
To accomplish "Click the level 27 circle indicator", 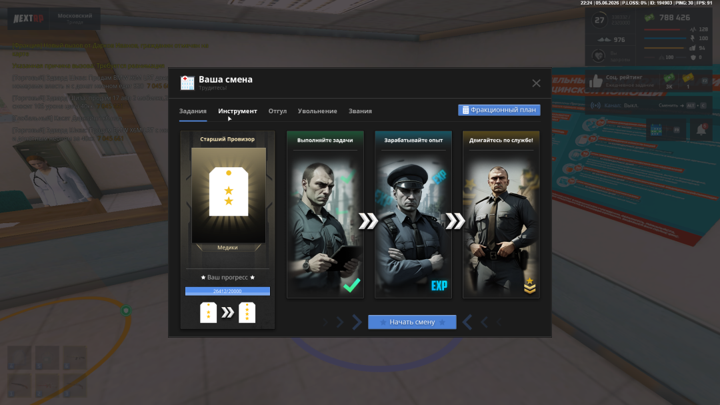I will 599,20.
